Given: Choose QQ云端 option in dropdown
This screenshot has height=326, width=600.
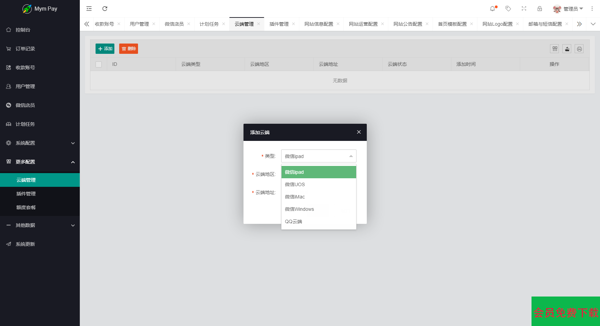Looking at the screenshot, I should coord(293,221).
